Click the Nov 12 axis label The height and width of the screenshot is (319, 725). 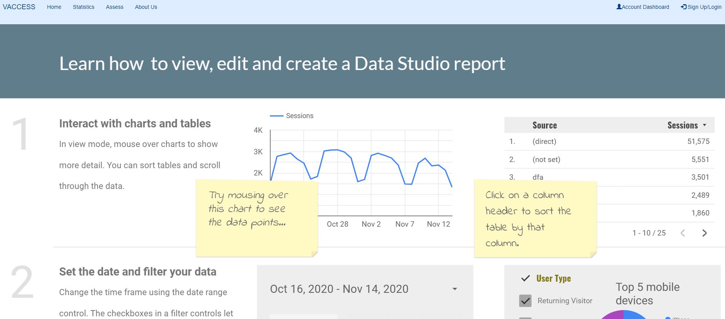point(439,224)
